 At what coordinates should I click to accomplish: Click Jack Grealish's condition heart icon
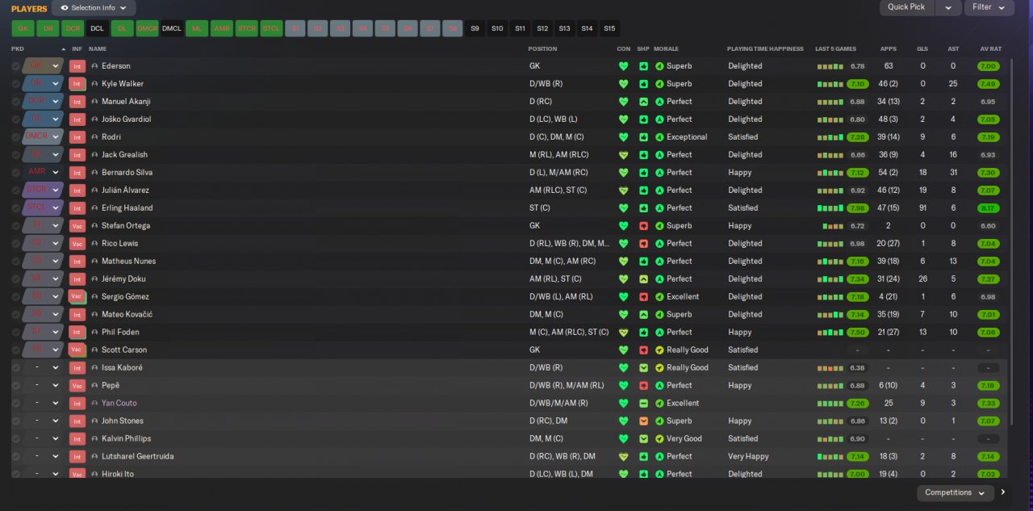click(x=623, y=155)
